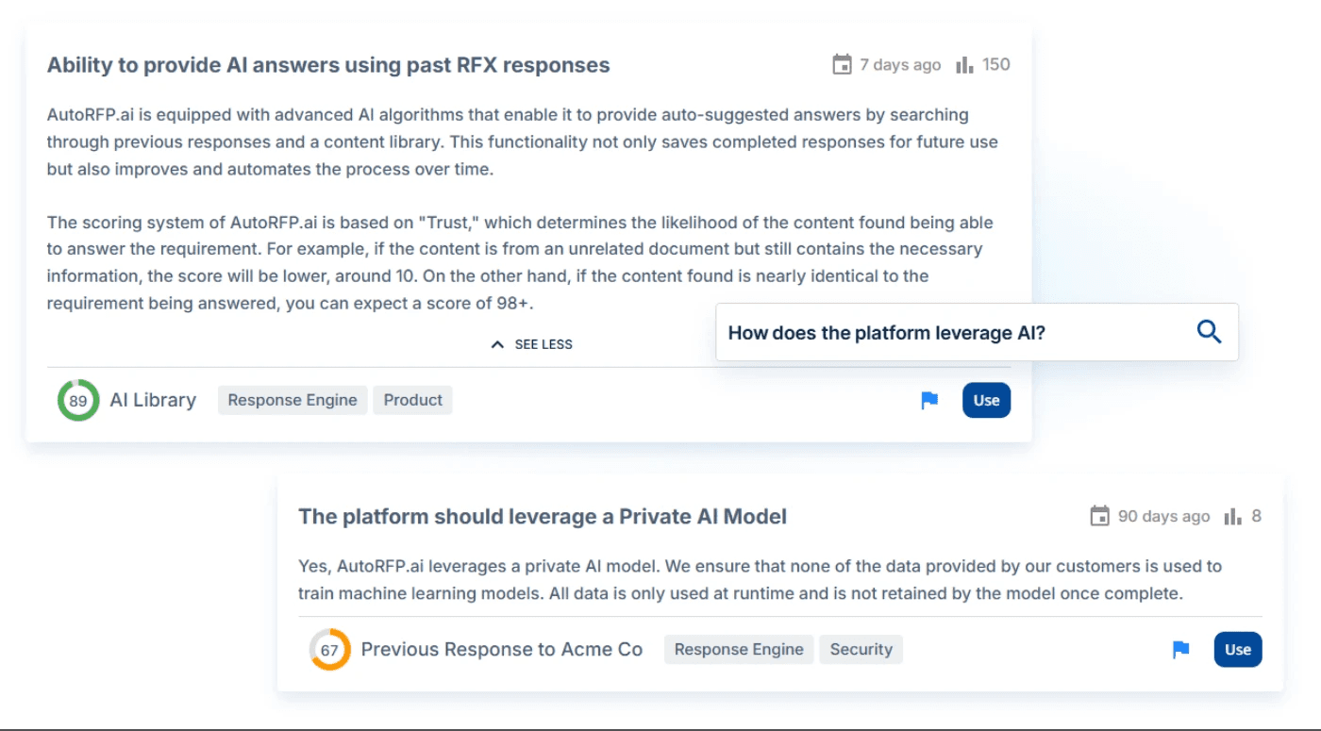Toggle the Response Engine tag on the Acme response
Image resolution: width=1321 pixels, height=731 pixels.
739,649
